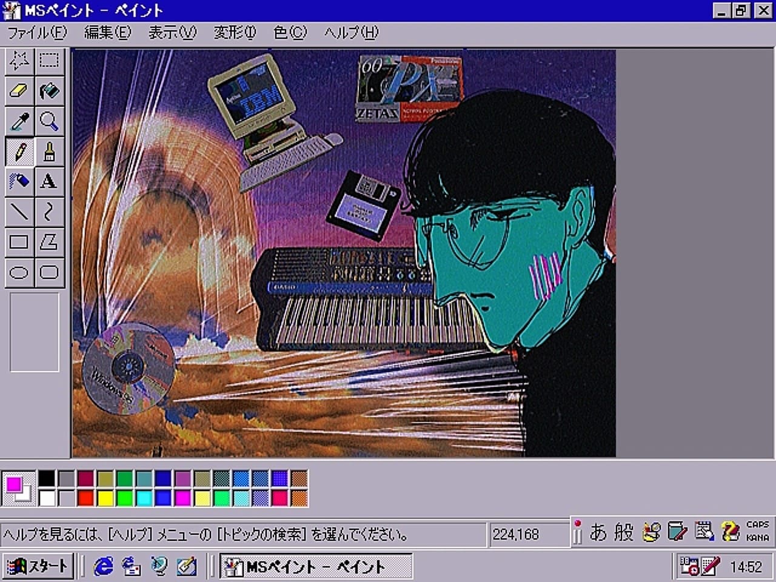Click the スタート Start button

click(38, 566)
